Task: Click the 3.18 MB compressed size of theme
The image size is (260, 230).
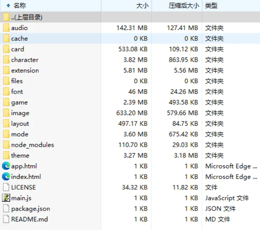Action: 186,155
